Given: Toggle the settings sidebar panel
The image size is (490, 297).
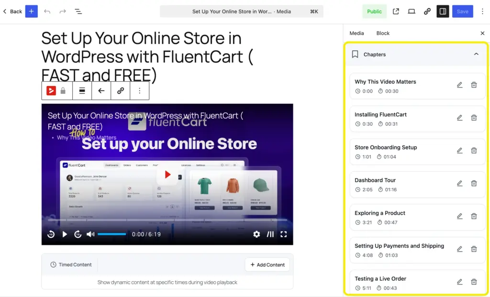Looking at the screenshot, I should coord(443,11).
